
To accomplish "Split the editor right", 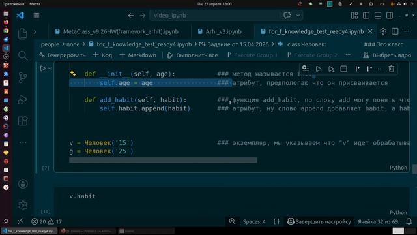I will pos(395,31).
